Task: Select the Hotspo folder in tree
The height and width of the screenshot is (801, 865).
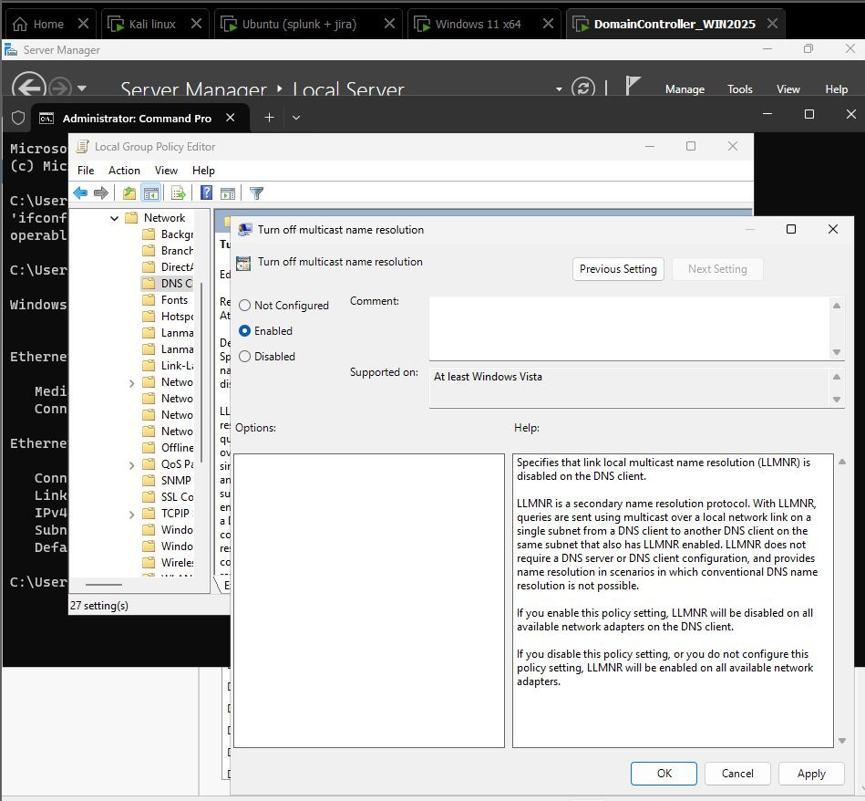Action: tap(168, 317)
